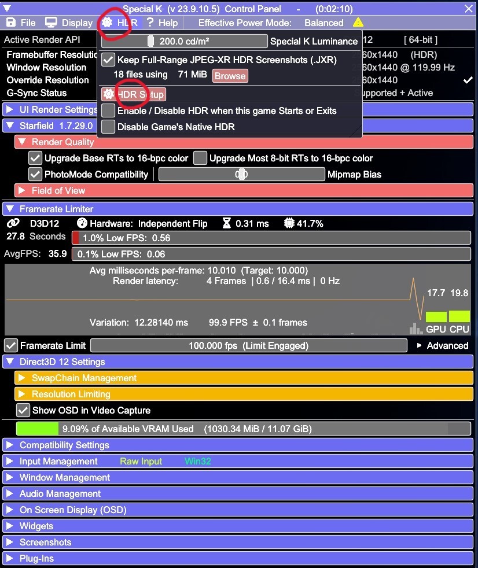Viewport: 478px width, 568px height.
Task: Click the CPU load indicator bar
Action: [459, 316]
